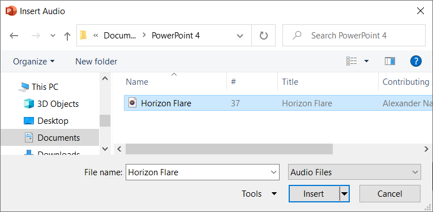The width and height of the screenshot is (433, 212).
Task: Open the More options view dropdown arrow
Action: [366, 61]
